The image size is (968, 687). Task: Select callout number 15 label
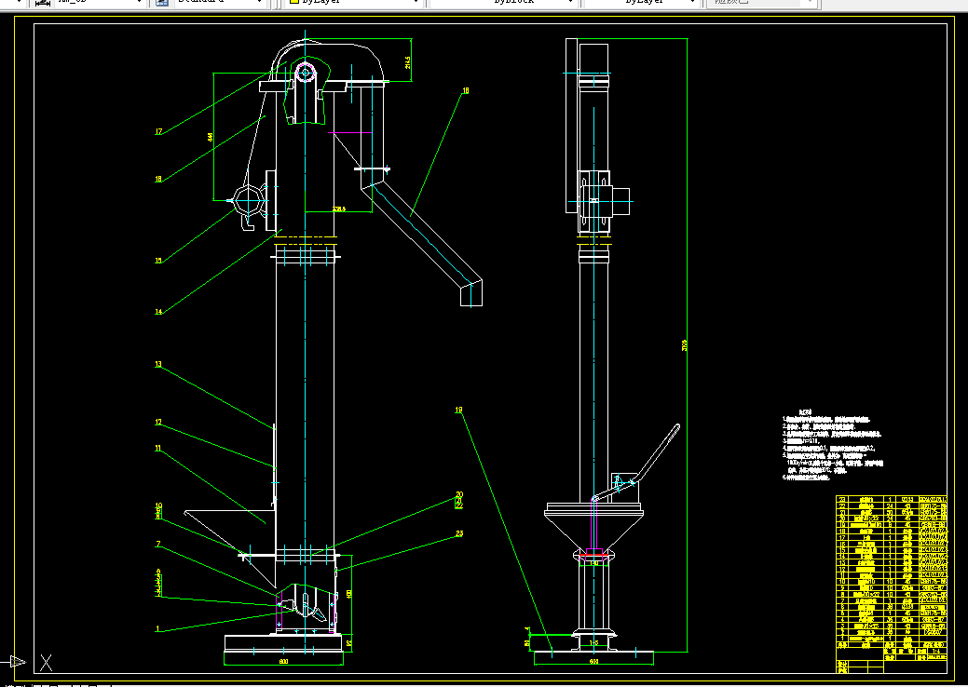click(158, 261)
